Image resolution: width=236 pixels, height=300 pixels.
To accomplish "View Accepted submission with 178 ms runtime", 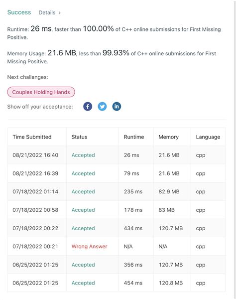I will (83, 210).
